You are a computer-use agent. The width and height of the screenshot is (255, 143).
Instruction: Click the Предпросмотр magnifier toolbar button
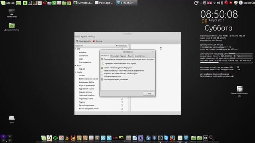83,41
